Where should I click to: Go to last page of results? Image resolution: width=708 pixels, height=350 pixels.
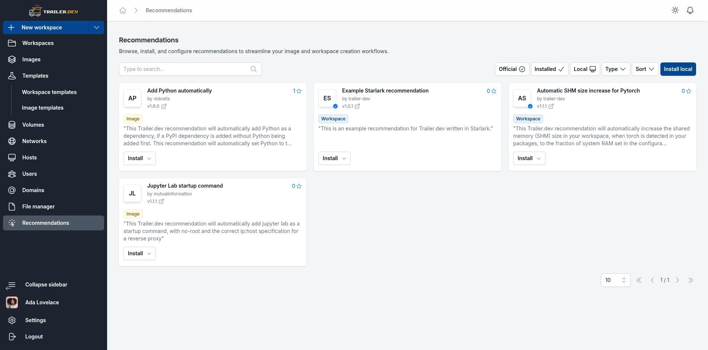click(691, 280)
